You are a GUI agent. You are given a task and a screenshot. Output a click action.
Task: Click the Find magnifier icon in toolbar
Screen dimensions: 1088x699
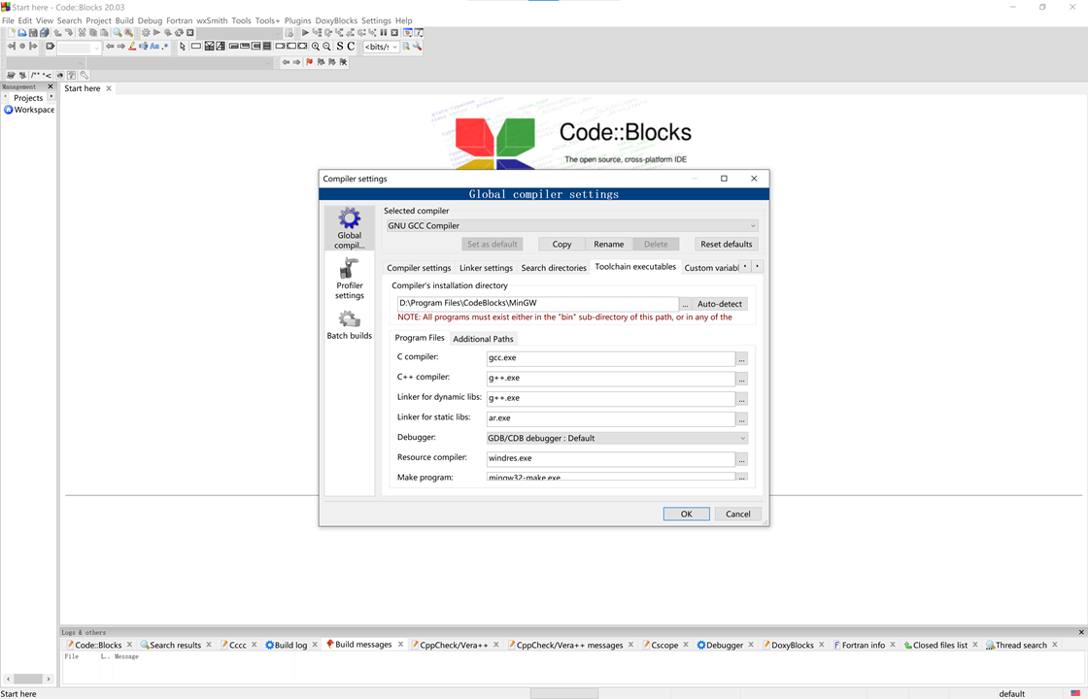click(118, 33)
